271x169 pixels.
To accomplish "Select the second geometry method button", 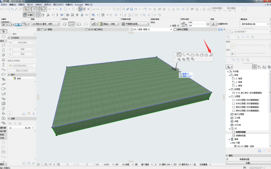I will 71,24.
